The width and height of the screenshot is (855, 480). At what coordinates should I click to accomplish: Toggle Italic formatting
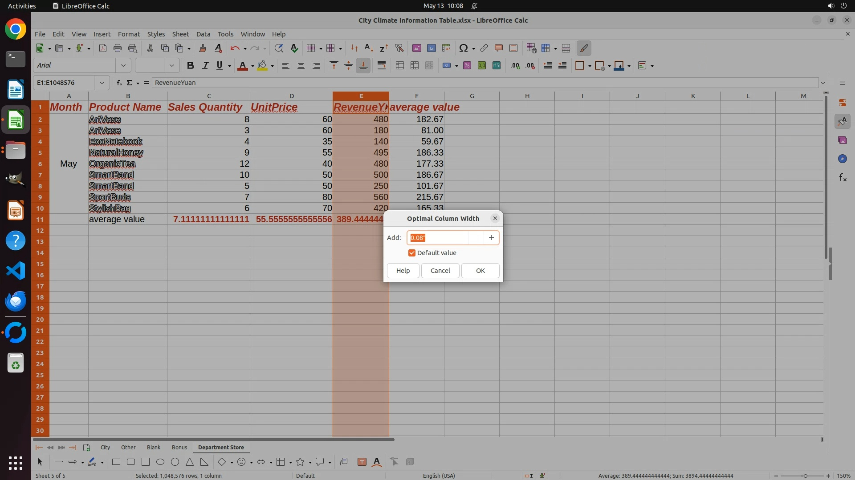pyautogui.click(x=205, y=66)
